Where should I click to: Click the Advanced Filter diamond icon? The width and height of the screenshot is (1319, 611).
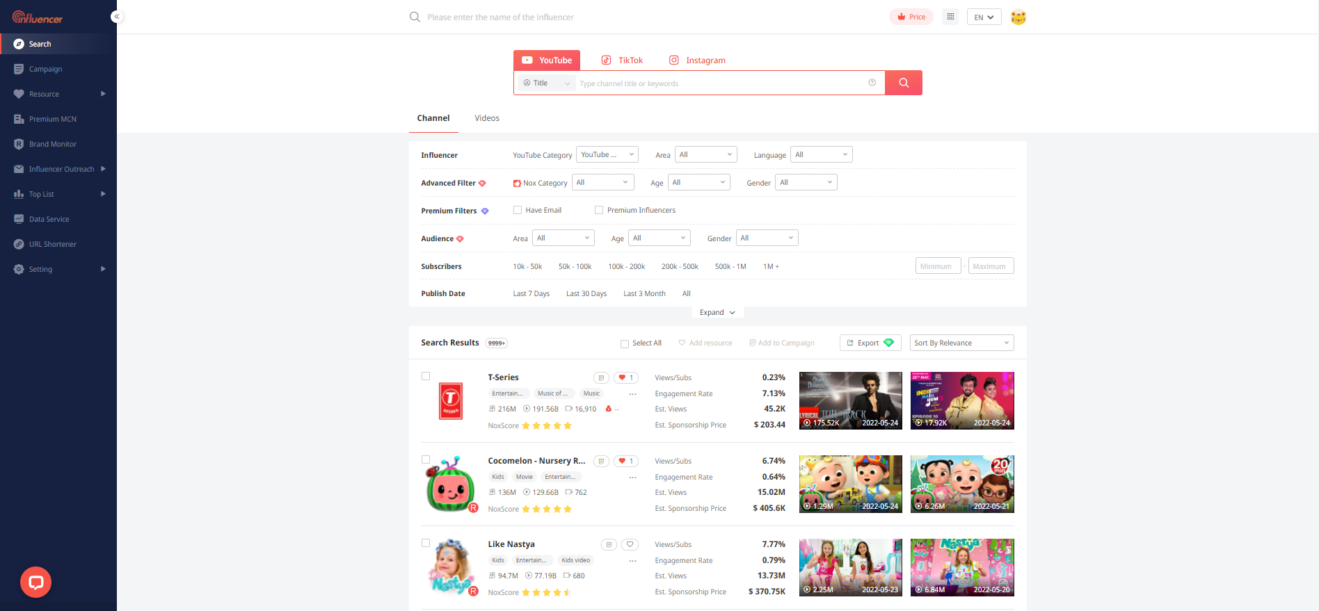(482, 184)
